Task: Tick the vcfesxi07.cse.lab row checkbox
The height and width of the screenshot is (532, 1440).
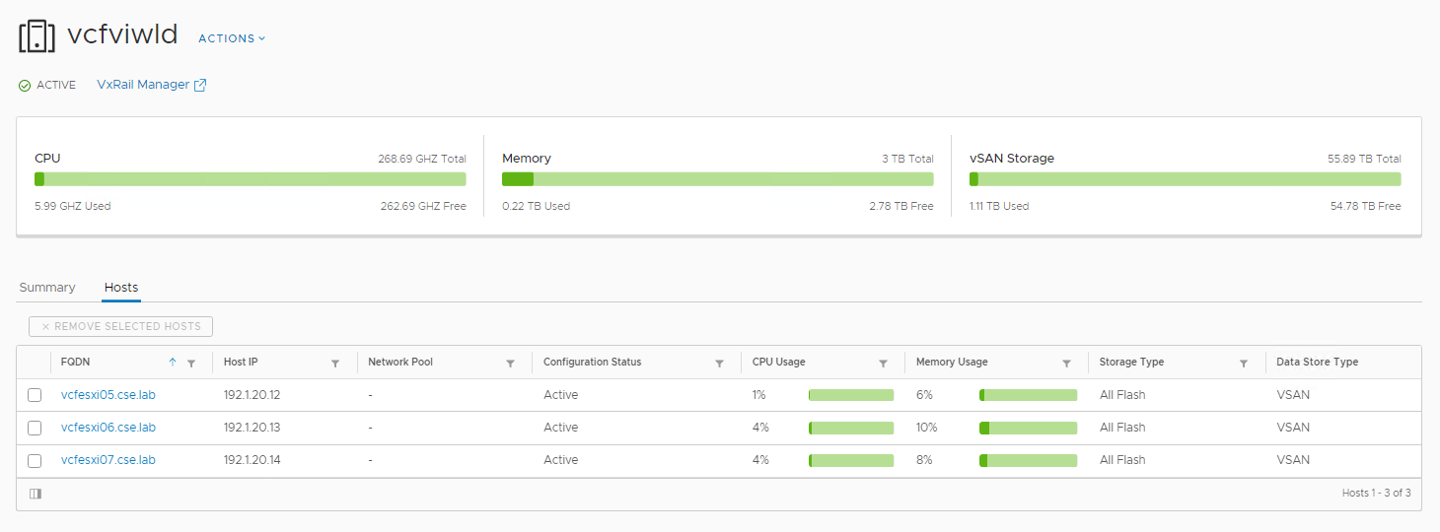Action: (x=35, y=460)
